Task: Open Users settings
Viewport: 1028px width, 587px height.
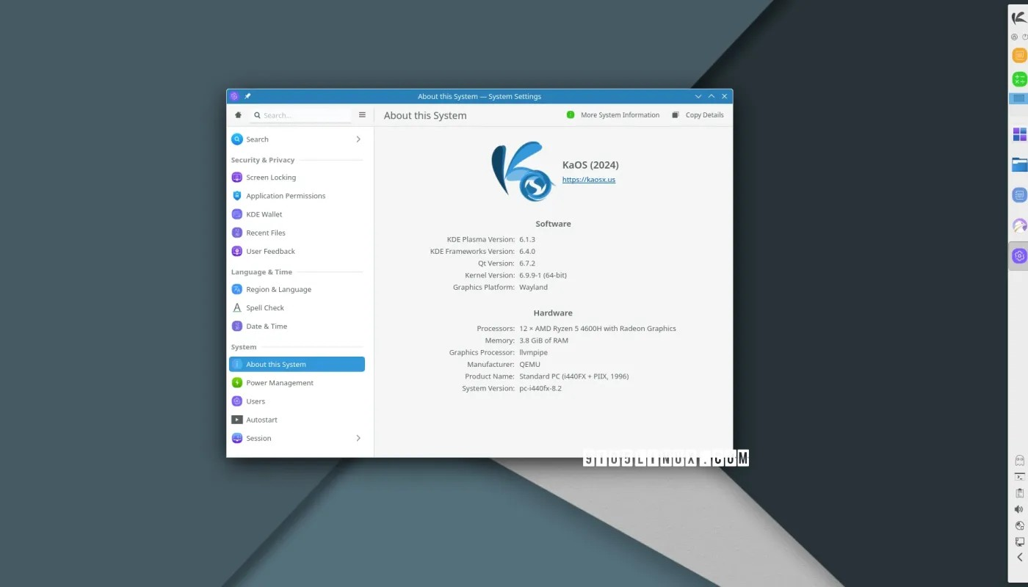Action: click(x=297, y=401)
